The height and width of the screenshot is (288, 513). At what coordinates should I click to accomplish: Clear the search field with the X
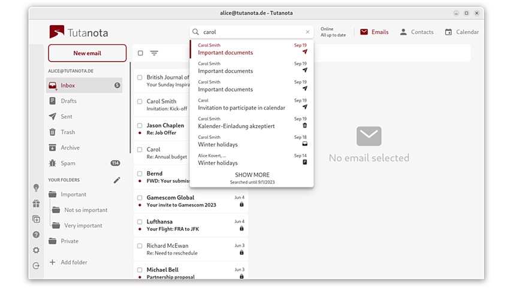(x=307, y=32)
